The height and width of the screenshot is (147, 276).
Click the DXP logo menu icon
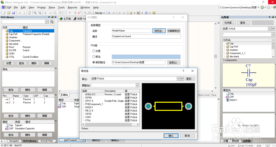4,7
